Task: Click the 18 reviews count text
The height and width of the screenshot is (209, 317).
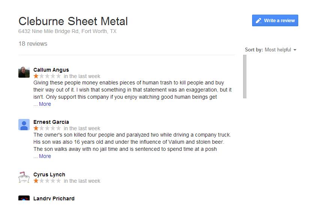Action: [33, 44]
